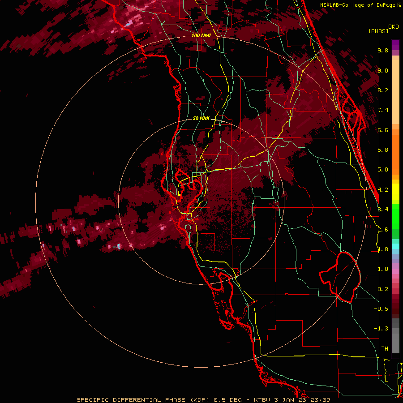Image resolution: width=403 pixels, height=403 pixels.
Task: Pick the yellow segment of the color bar
Action: tap(395, 192)
